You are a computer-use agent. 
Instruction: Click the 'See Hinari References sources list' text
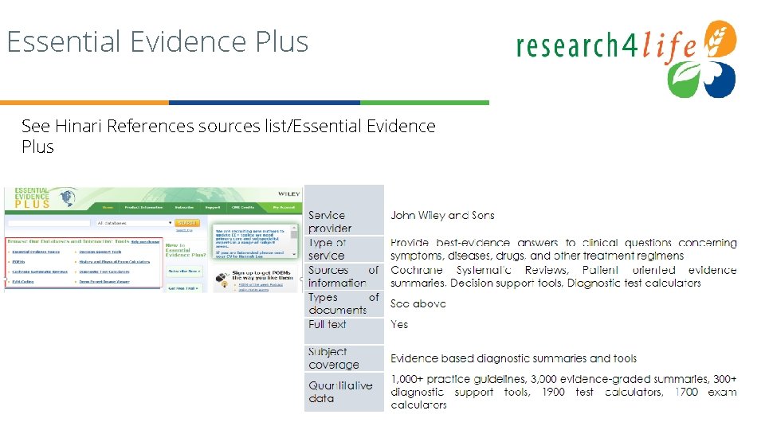click(155, 126)
